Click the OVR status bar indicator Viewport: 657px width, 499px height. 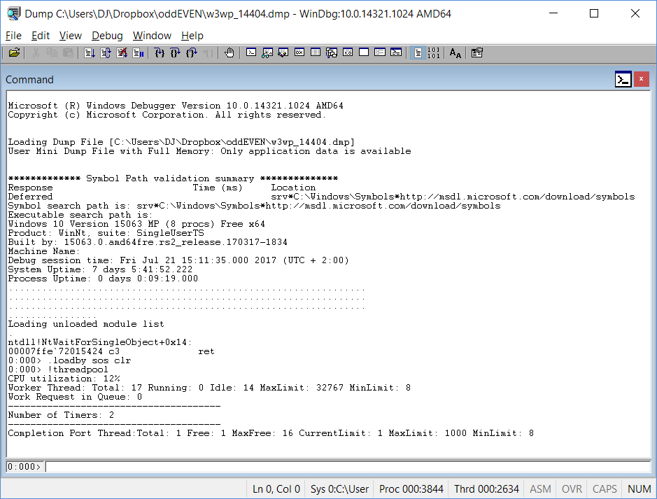click(572, 489)
